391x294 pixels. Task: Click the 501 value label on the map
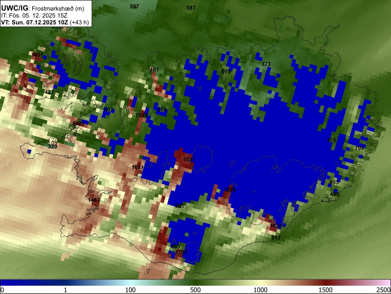click(179, 206)
